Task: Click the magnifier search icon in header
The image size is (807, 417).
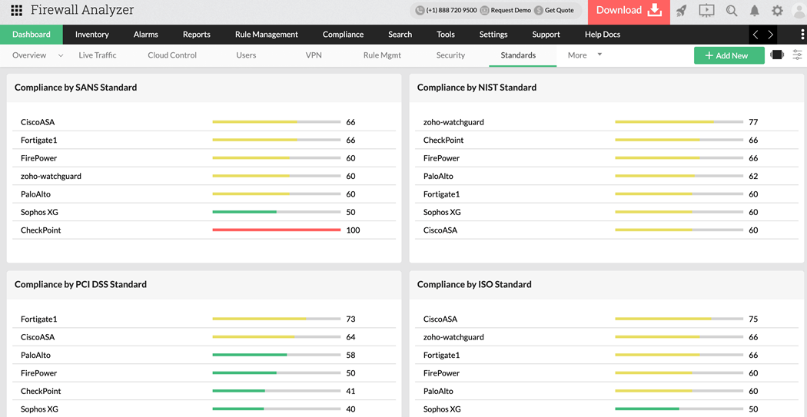Action: tap(732, 11)
